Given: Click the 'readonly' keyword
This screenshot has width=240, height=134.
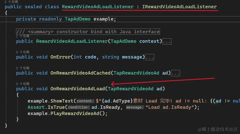Looking at the screenshot, I should 50,19.
